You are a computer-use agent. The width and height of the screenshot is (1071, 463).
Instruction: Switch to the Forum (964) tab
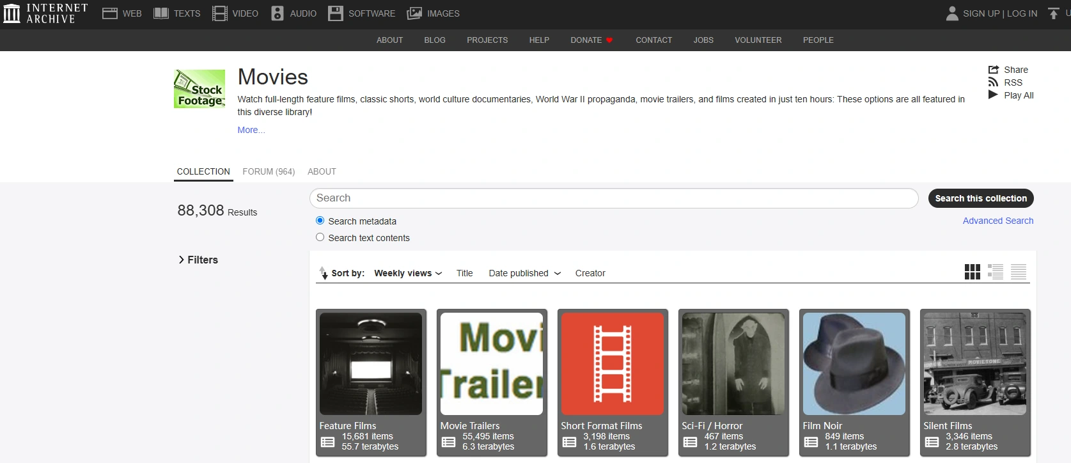269,171
